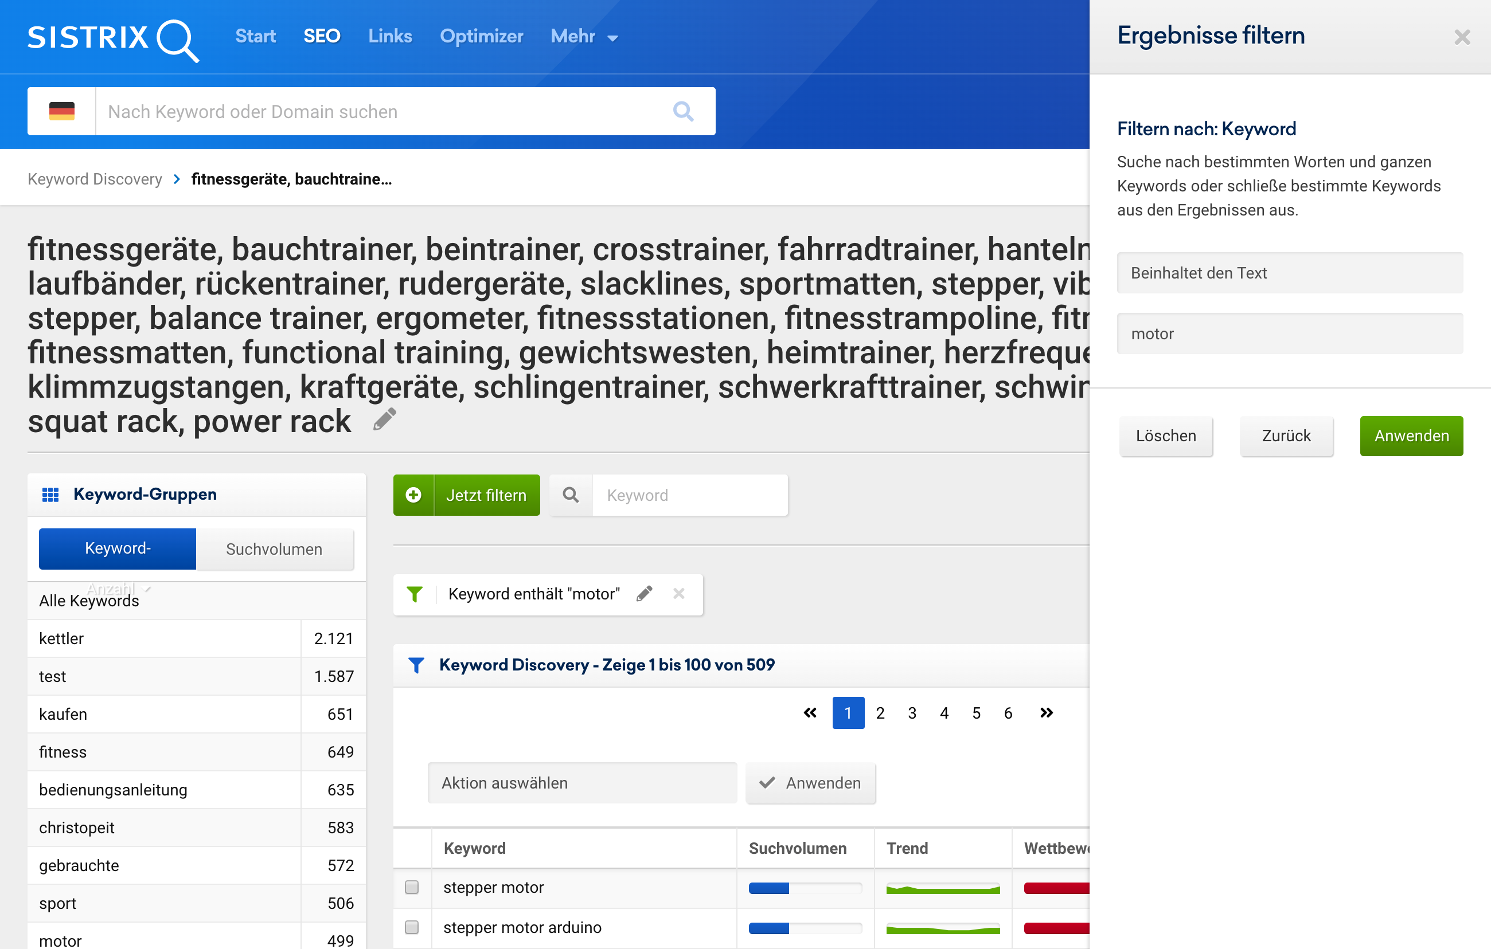Open the Optimizer navigation tab

[x=481, y=37]
